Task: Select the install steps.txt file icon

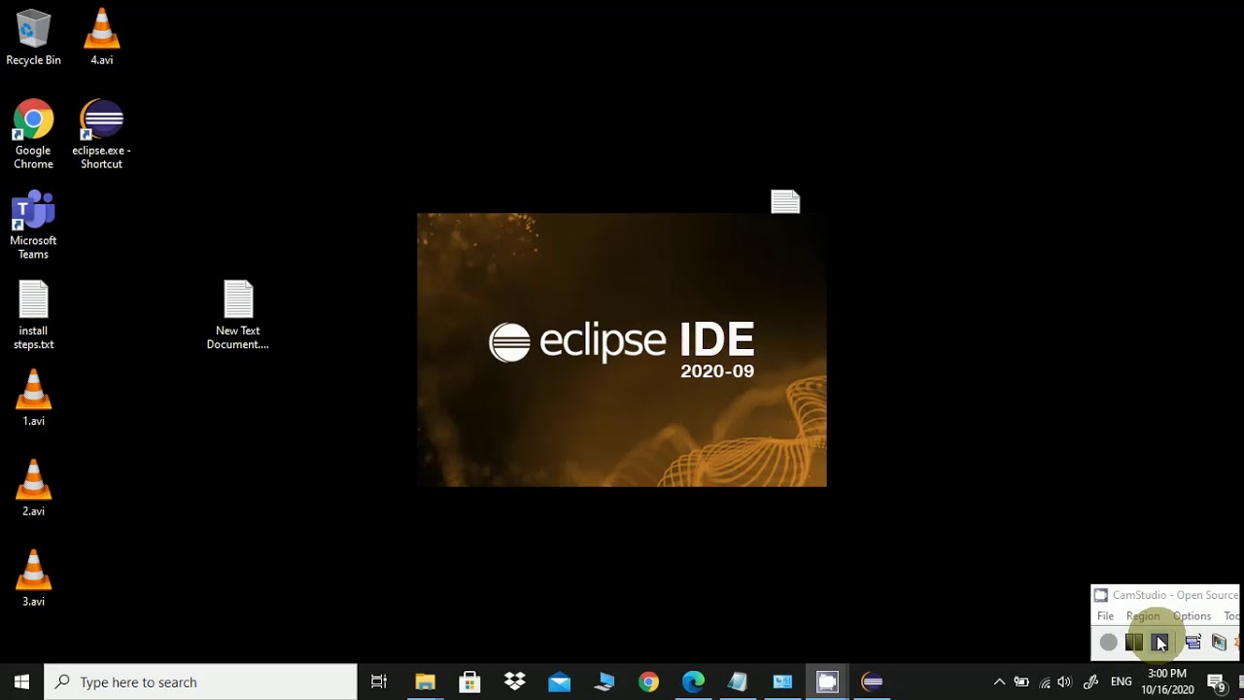Action: pyautogui.click(x=33, y=315)
